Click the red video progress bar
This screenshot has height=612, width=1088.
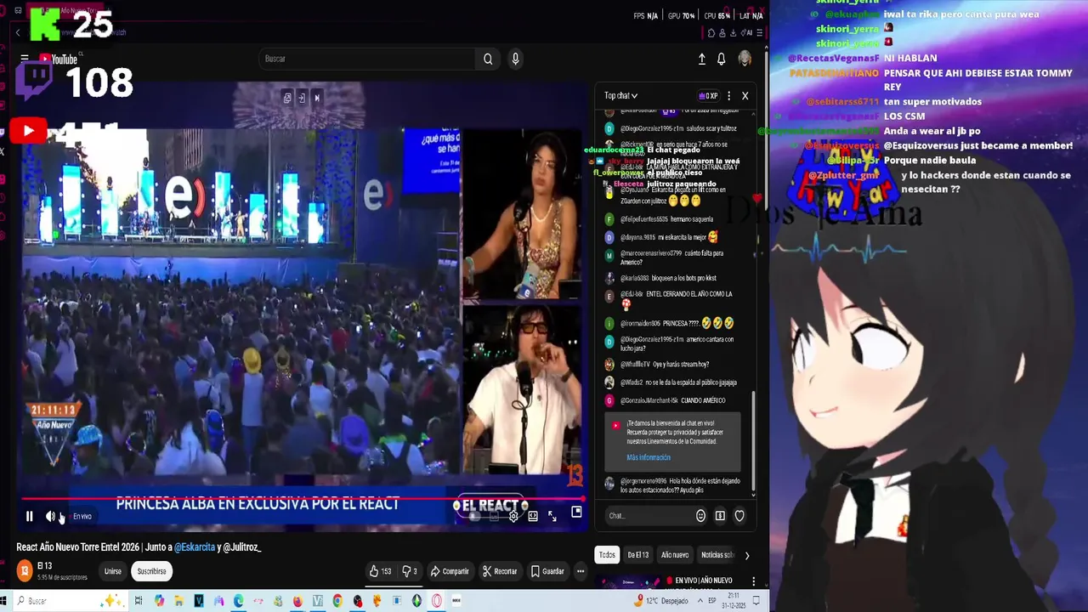[x=302, y=499]
